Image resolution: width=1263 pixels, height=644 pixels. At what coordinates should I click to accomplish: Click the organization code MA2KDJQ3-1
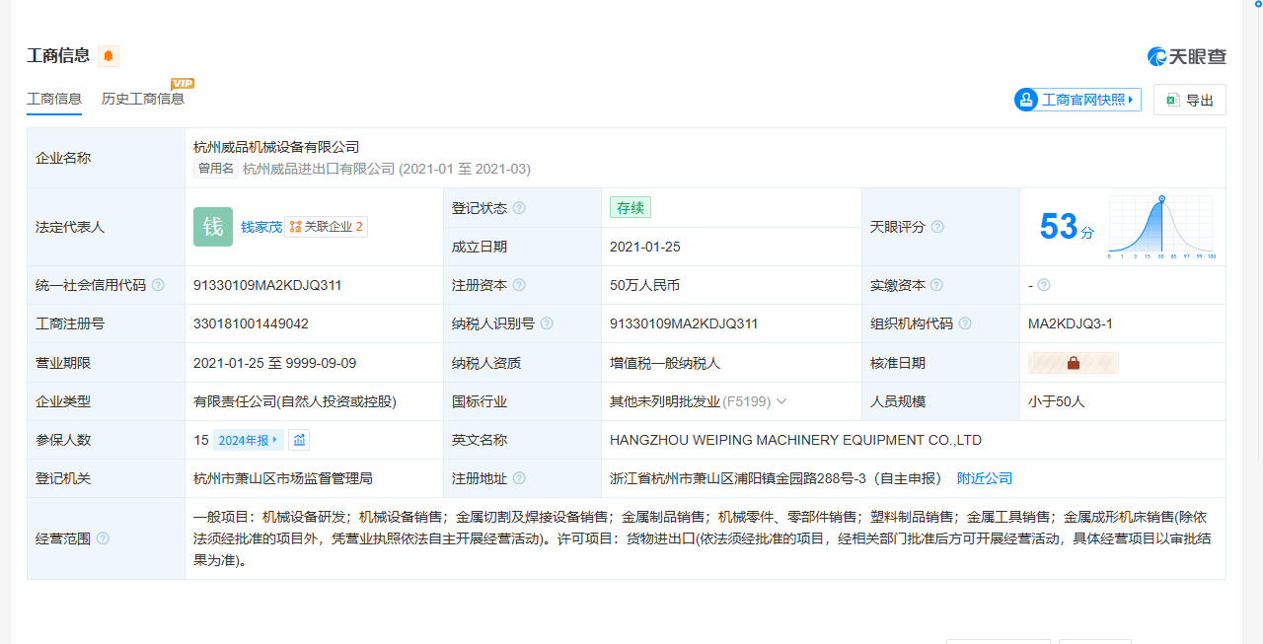(1071, 323)
